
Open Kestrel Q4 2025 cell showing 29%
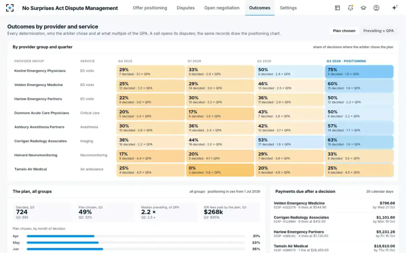pyautogui.click(x=151, y=72)
